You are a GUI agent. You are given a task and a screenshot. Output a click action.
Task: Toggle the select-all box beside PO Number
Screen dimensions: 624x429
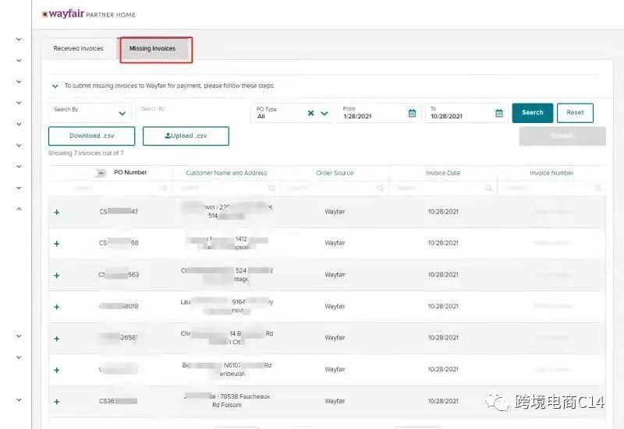(101, 173)
